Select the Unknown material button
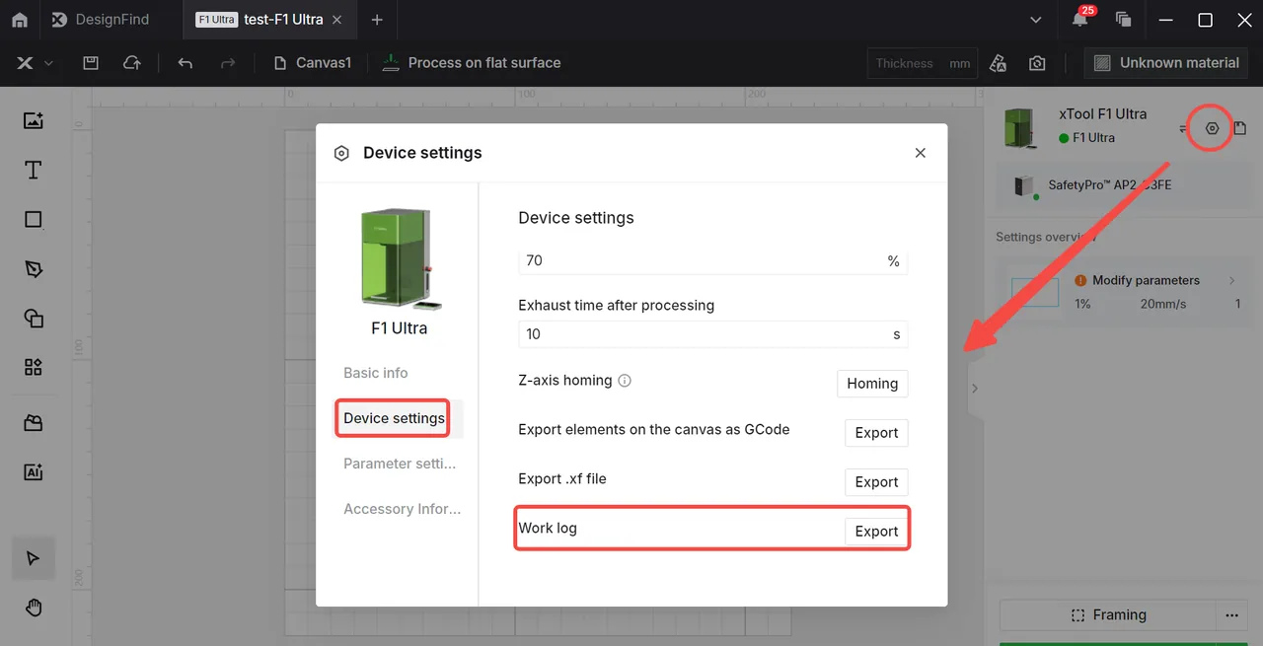The height and width of the screenshot is (646, 1263). [1166, 63]
